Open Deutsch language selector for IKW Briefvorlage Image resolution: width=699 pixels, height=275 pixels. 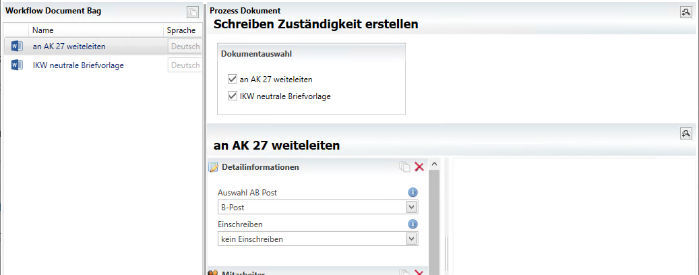tap(185, 65)
